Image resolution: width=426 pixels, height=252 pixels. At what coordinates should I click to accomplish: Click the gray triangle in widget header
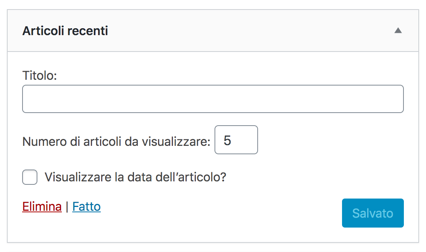coord(398,31)
